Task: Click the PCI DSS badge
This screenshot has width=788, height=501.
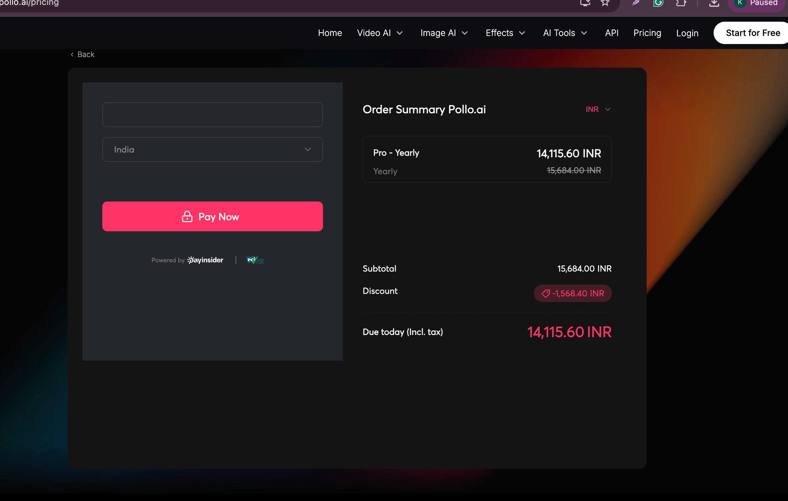Action: click(255, 260)
